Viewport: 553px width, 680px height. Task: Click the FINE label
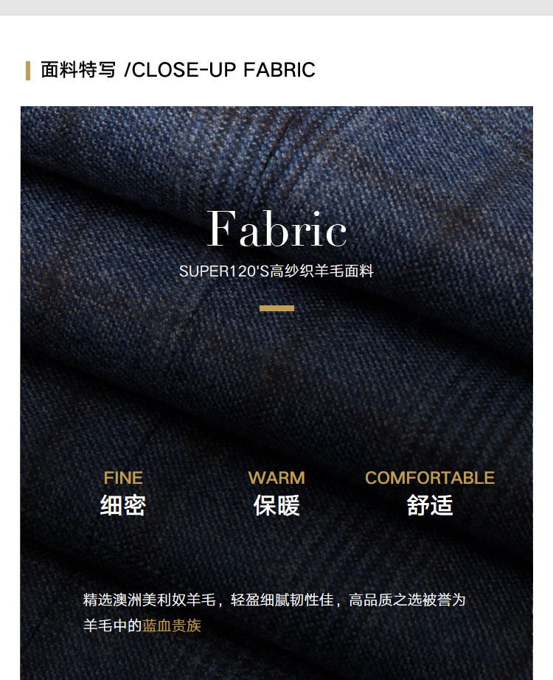pos(123,478)
